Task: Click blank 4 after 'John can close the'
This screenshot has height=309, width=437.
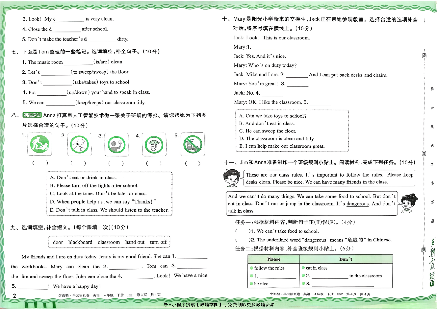Action: [x=138, y=276]
